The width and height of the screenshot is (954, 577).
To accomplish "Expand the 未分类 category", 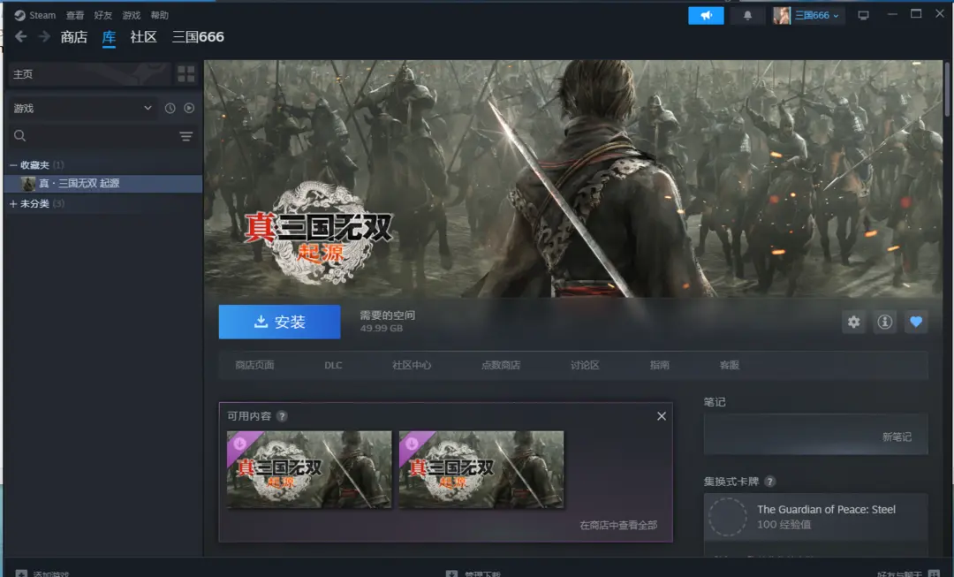I will 13,204.
